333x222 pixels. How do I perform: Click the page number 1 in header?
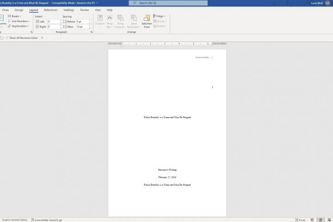tap(212, 57)
